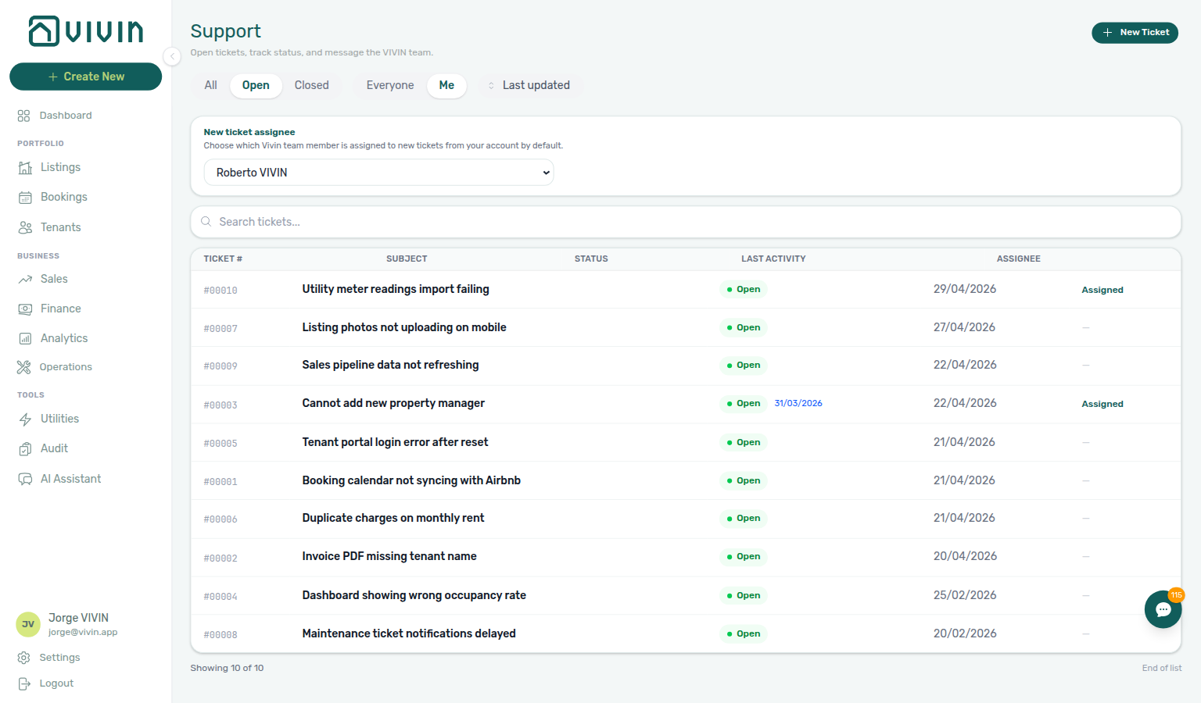
Task: Open Settings in the sidebar
Action: [x=59, y=658]
